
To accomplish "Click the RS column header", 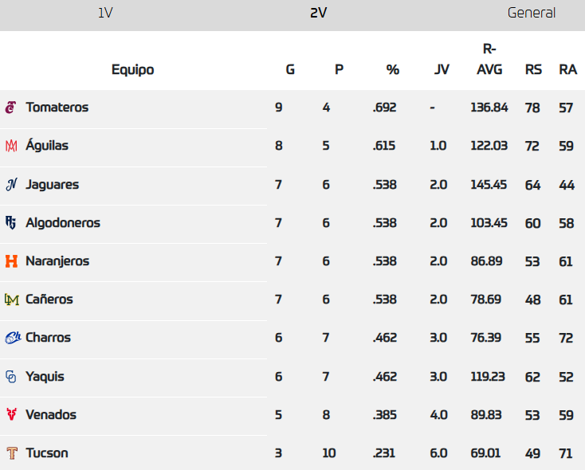I will pos(533,69).
